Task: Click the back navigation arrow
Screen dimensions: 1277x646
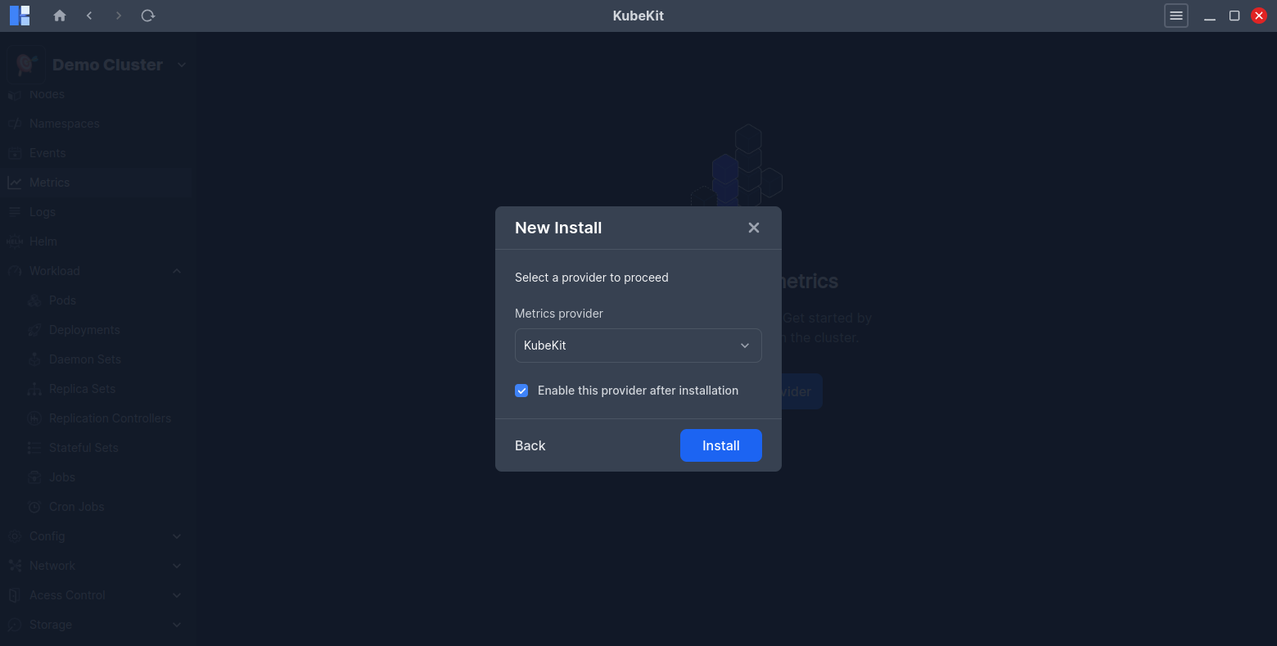Action: 89,15
